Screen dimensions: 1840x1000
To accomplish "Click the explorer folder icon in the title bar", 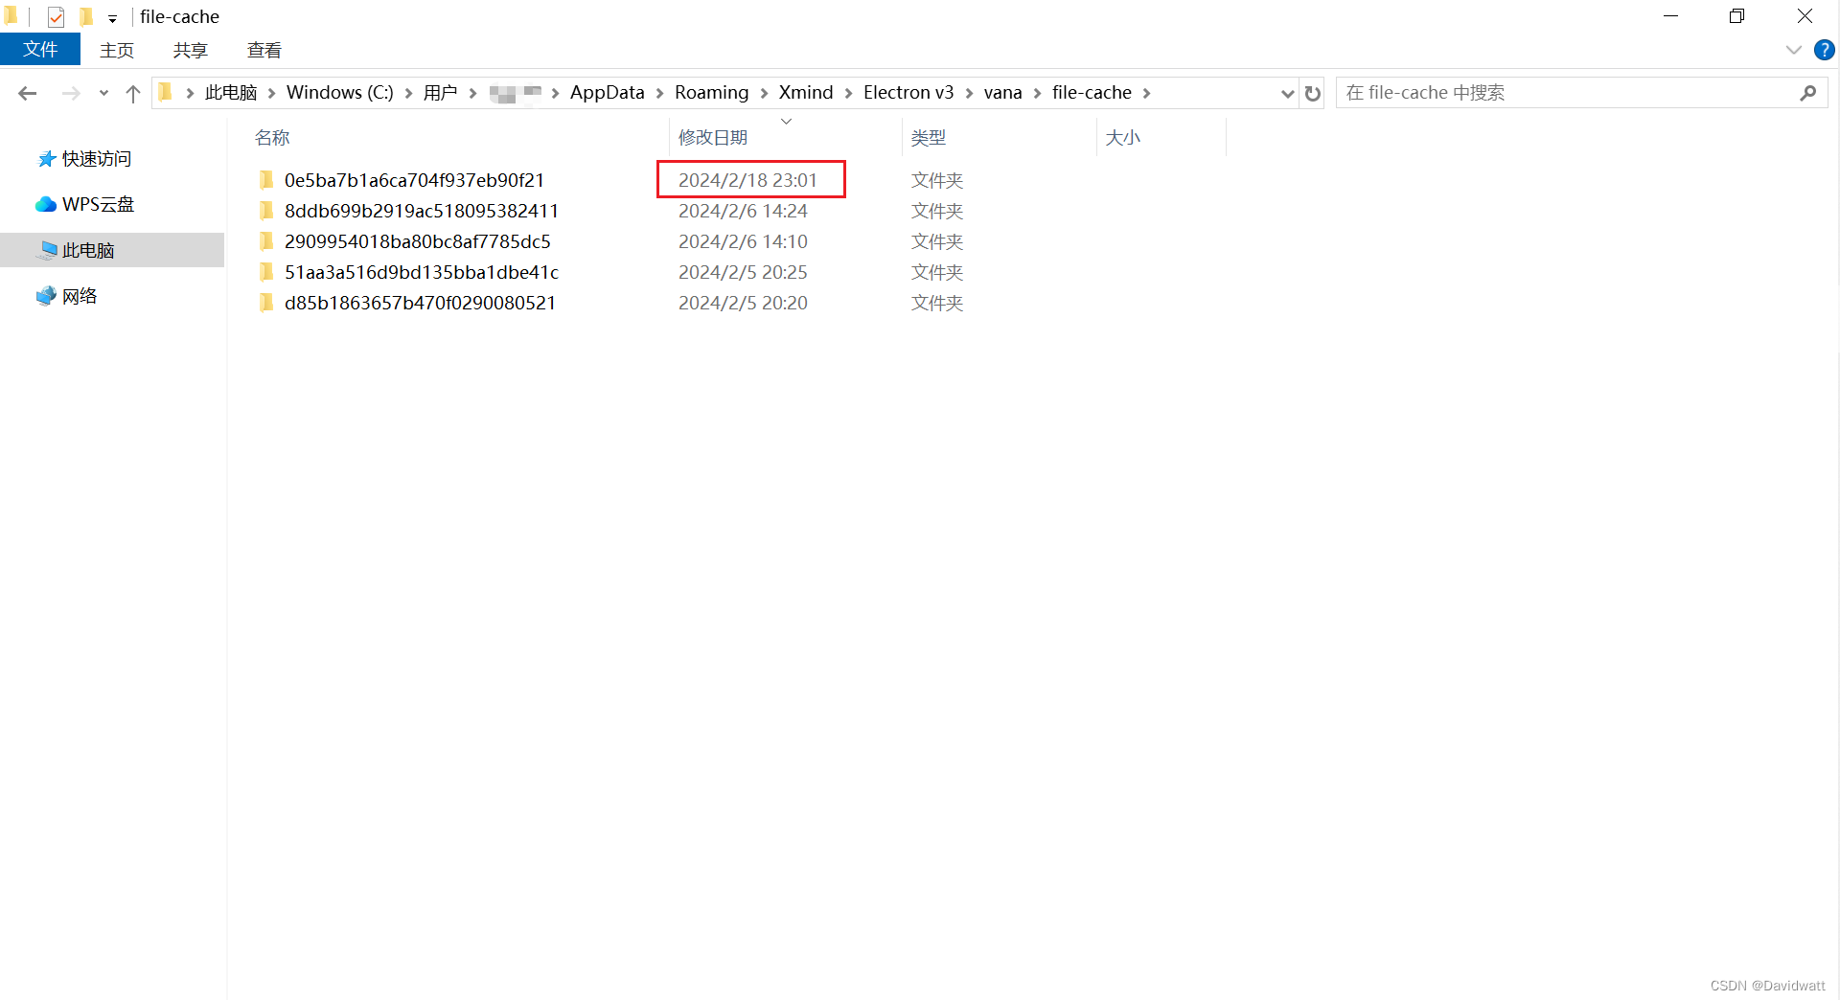I will pos(11,15).
